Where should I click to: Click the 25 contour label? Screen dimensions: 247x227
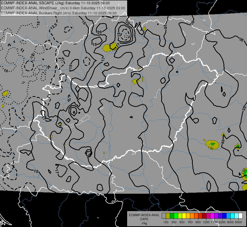165,26
